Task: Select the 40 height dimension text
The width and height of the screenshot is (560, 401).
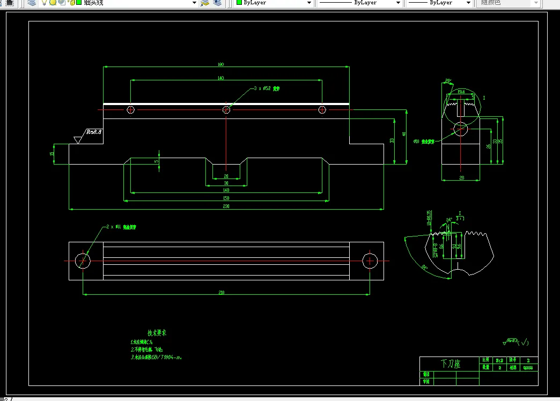Action: coord(404,134)
